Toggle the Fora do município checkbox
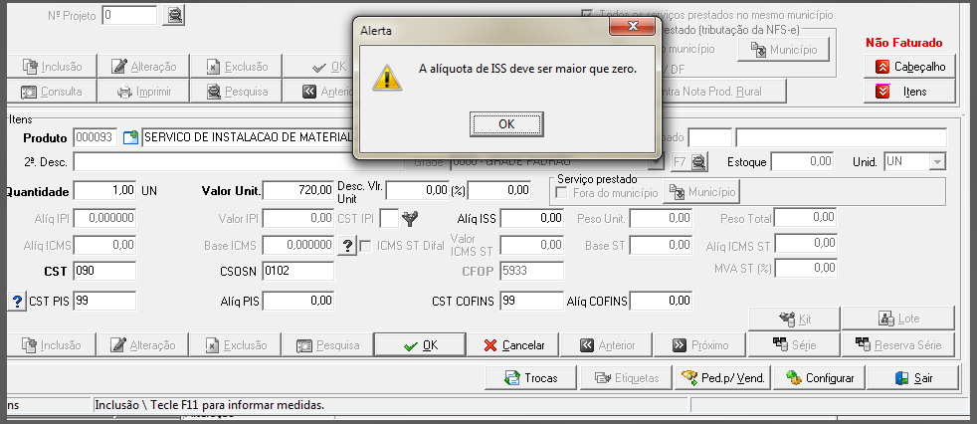 click(x=561, y=193)
